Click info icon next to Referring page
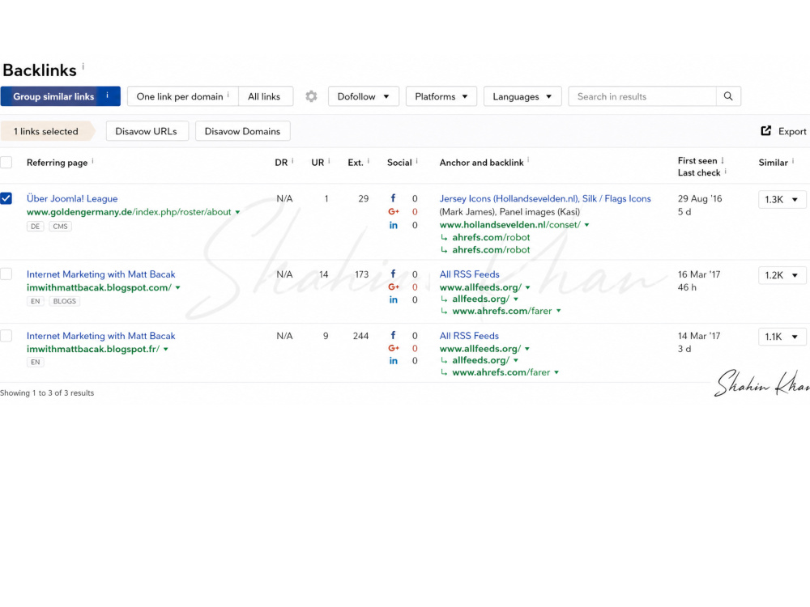This screenshot has height=607, width=810. [92, 161]
